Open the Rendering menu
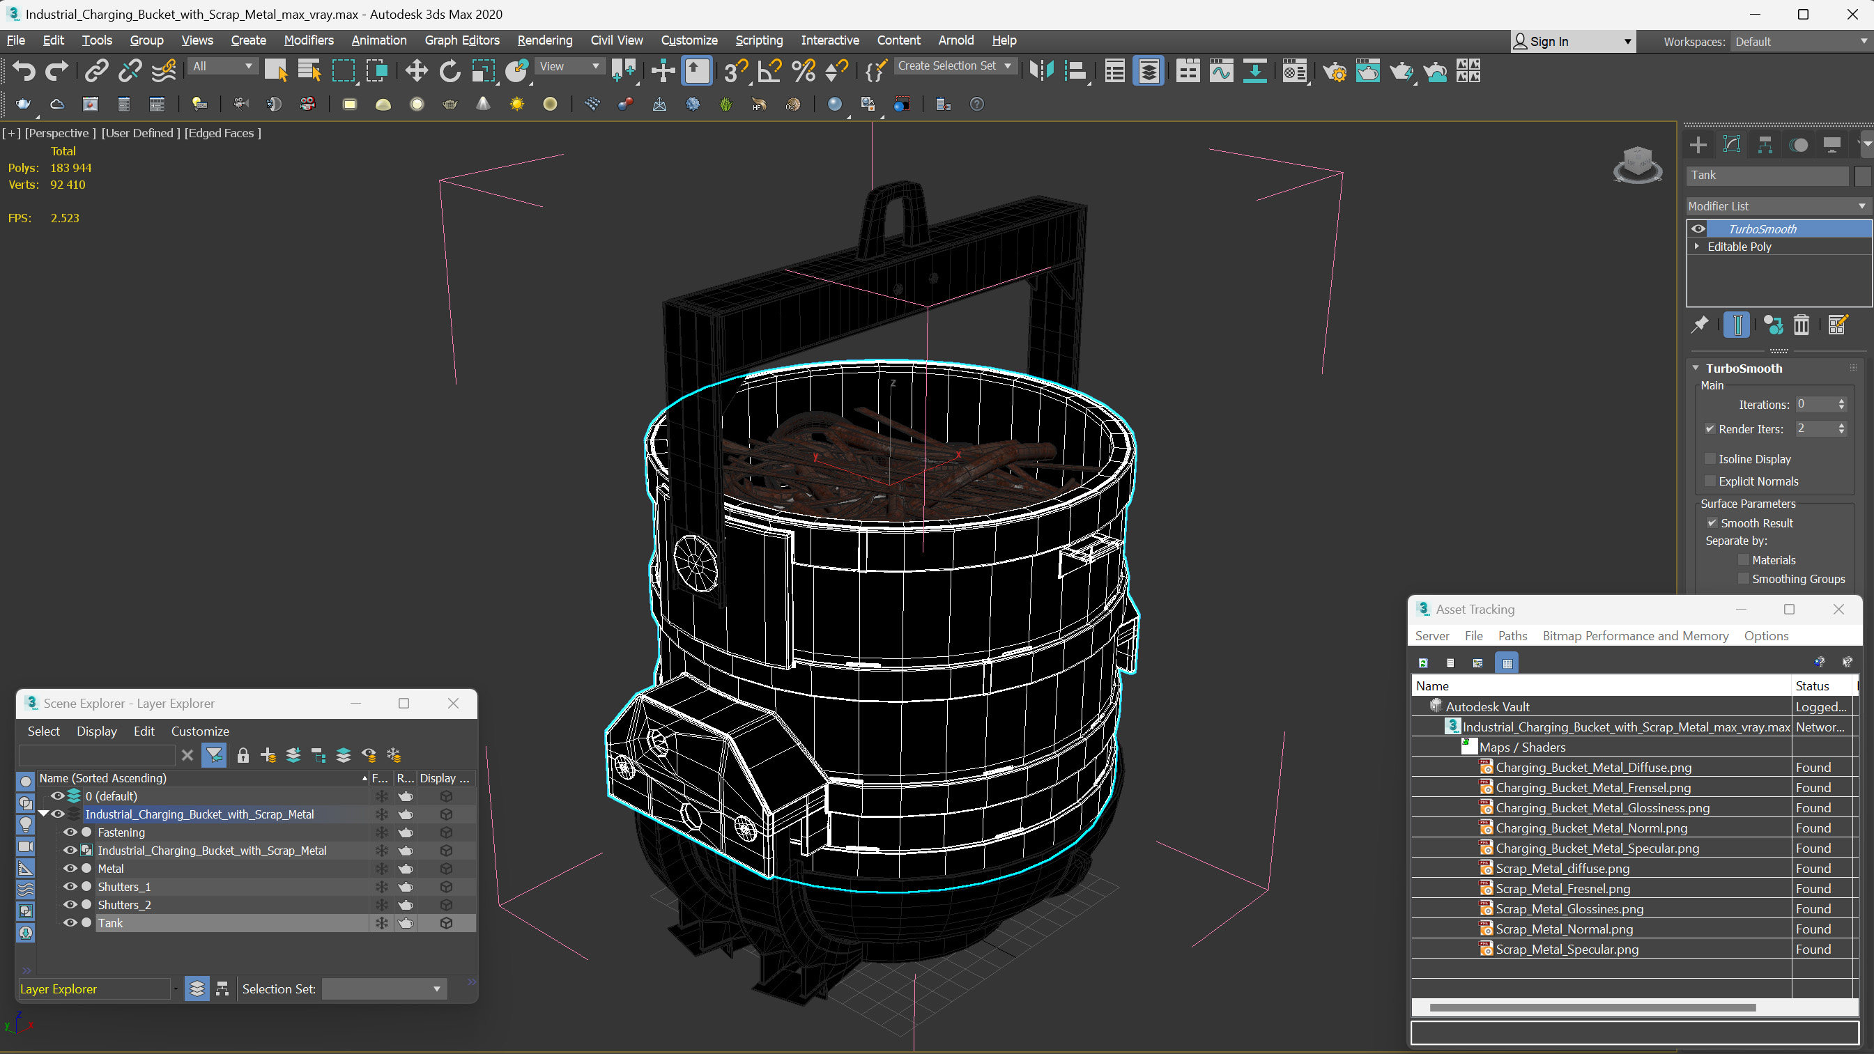Image resolution: width=1874 pixels, height=1054 pixels. [x=544, y=40]
